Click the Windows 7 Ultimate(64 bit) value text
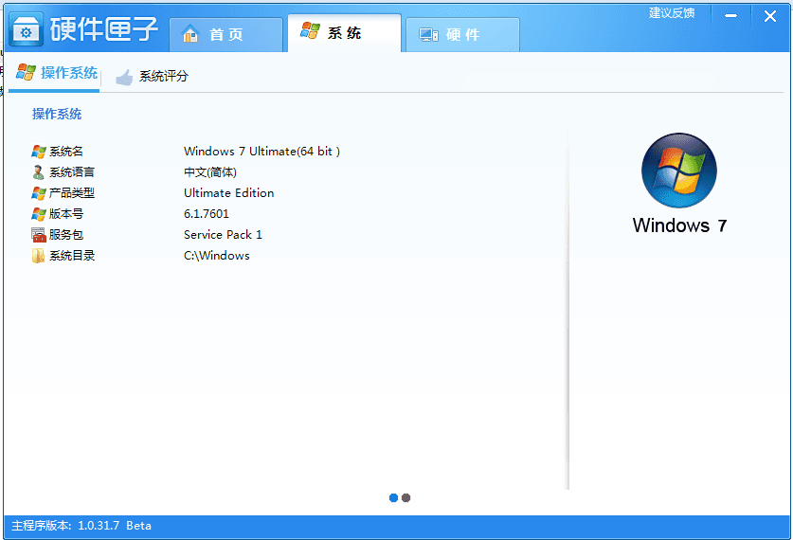 click(x=261, y=152)
